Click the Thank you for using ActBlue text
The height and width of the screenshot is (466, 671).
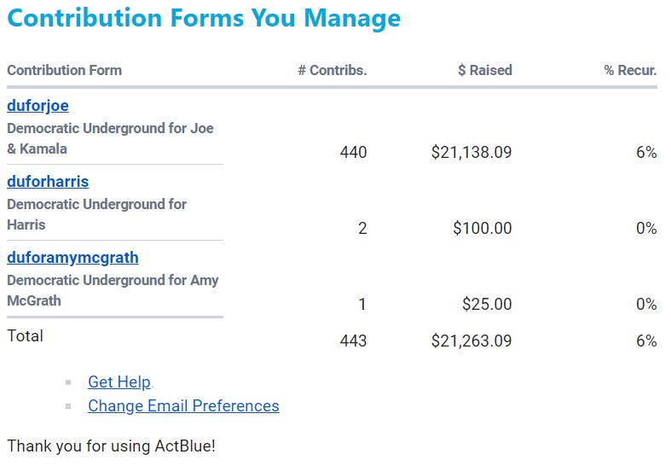pos(111,446)
